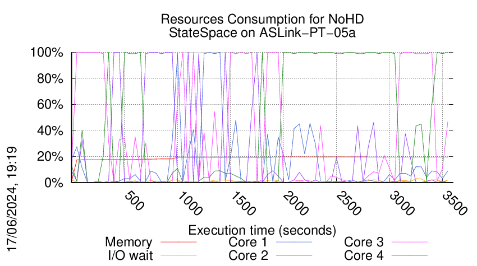Click the Memory legend label

129,242
